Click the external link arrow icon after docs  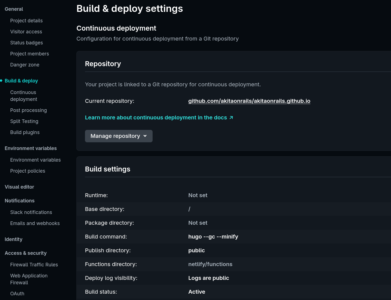pos(231,117)
